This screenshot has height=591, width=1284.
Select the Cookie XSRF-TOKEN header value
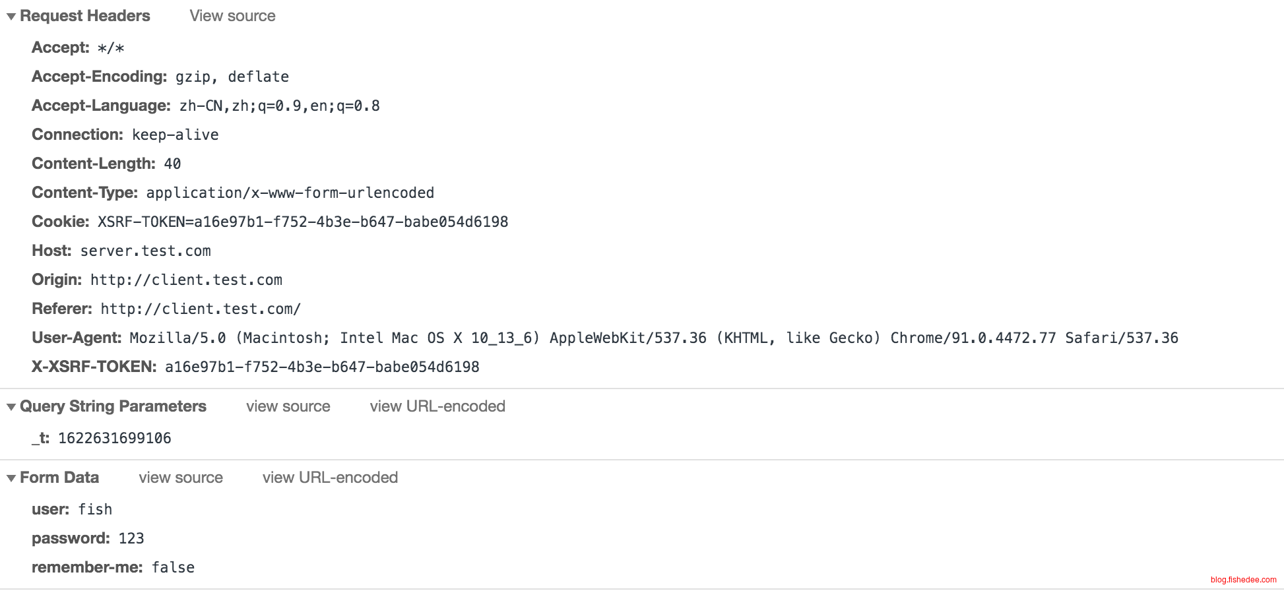pyautogui.click(x=303, y=222)
